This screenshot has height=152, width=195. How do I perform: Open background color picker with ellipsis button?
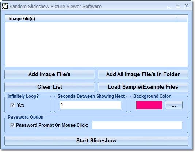coord(174,105)
